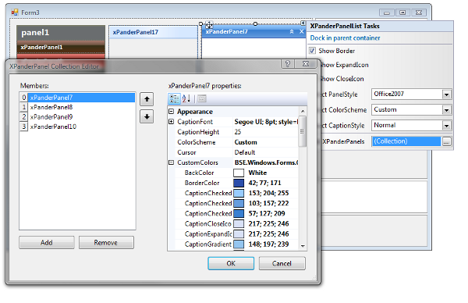Click the (Collection) field for XPanderPanels
Screen dimensions: 468x303
pyautogui.click(x=406, y=141)
